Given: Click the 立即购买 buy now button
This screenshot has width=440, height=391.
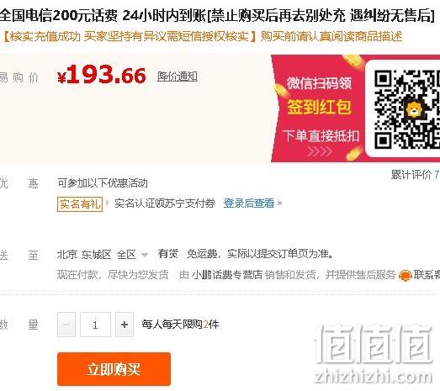Looking at the screenshot, I should [114, 369].
